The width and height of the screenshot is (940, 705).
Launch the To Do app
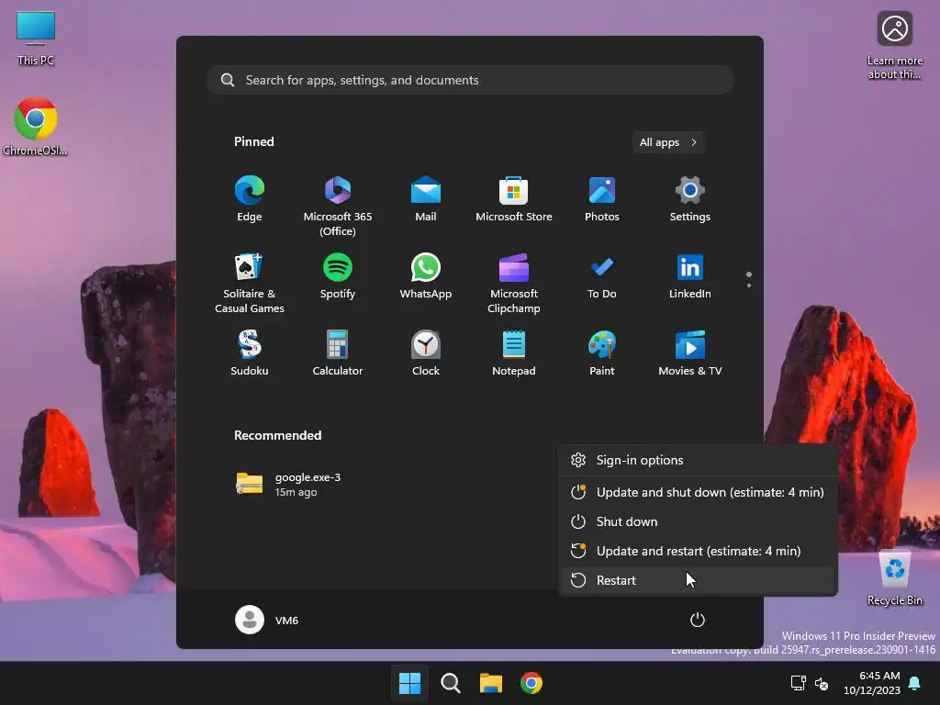(x=602, y=277)
